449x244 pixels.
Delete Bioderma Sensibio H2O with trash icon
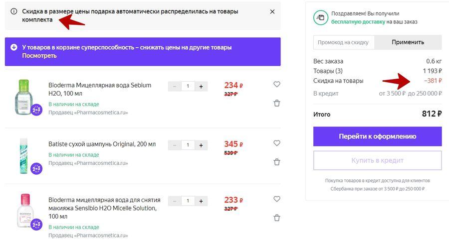276,218
